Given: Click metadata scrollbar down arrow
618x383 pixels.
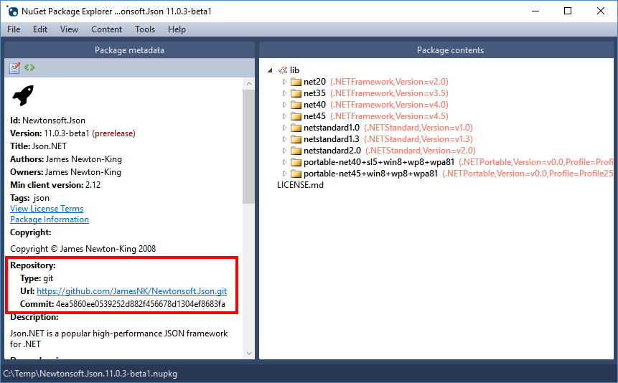Looking at the screenshot, I should coord(248,353).
